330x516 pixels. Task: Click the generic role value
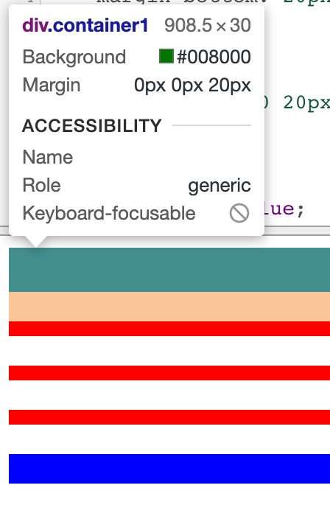[x=220, y=185]
